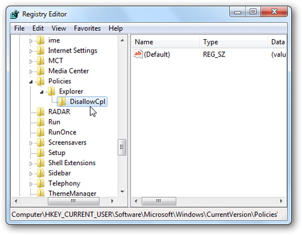
Task: Select the Explorer key label
Action: pyautogui.click(x=71, y=92)
